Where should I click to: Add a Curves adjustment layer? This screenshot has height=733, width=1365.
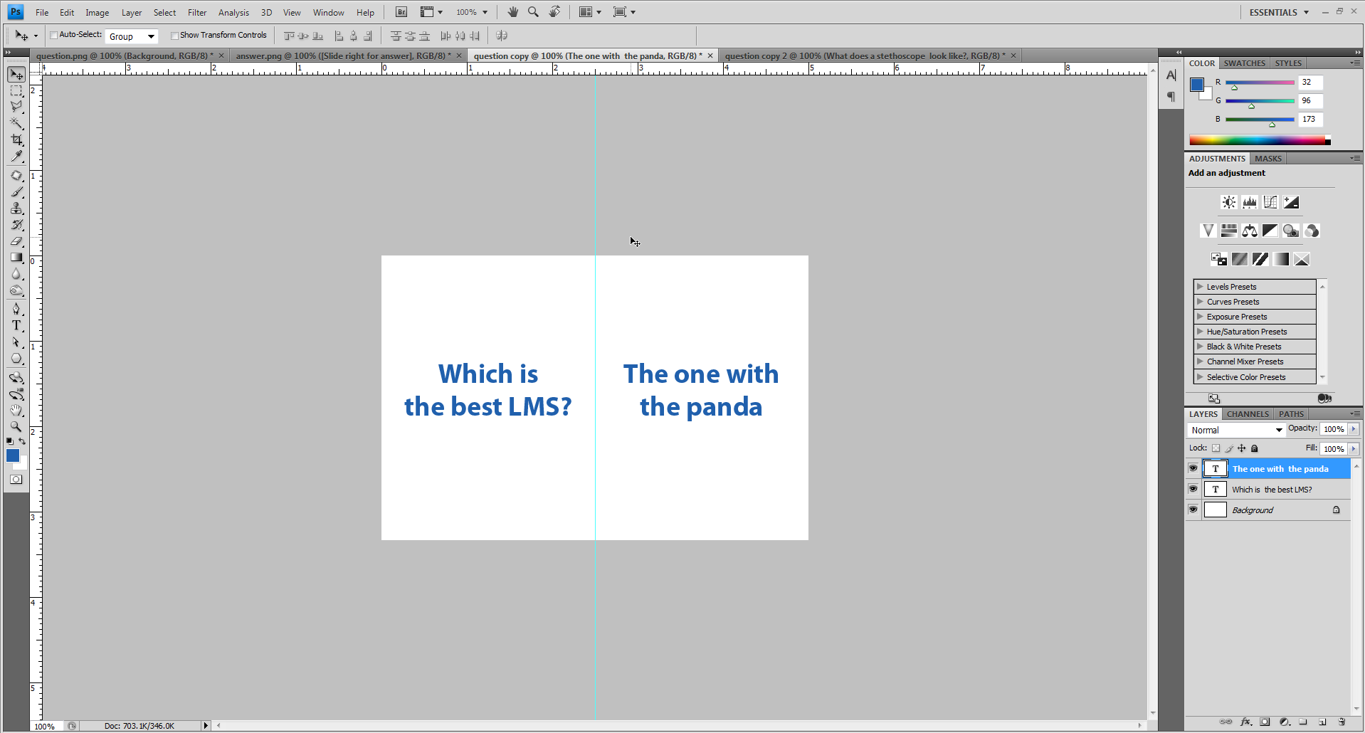1270,202
